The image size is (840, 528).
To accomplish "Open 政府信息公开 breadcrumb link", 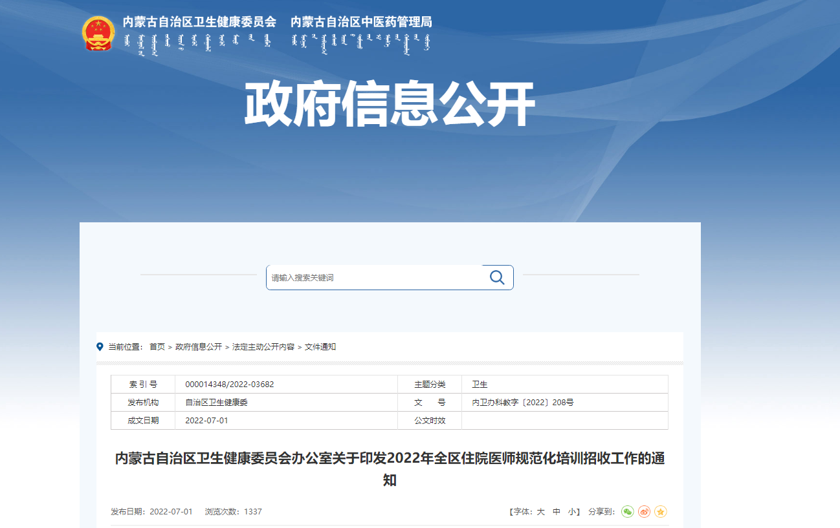I will [x=199, y=347].
